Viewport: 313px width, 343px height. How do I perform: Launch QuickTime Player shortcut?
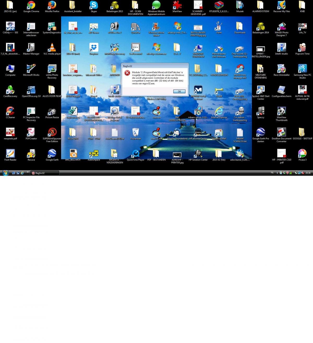pos(135,155)
